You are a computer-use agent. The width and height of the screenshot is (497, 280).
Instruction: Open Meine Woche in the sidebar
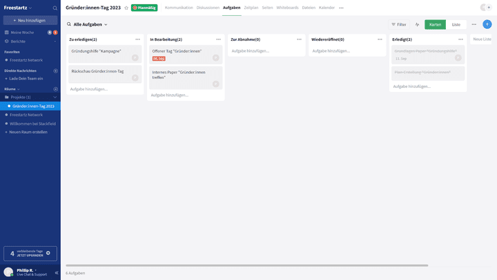coord(22,32)
